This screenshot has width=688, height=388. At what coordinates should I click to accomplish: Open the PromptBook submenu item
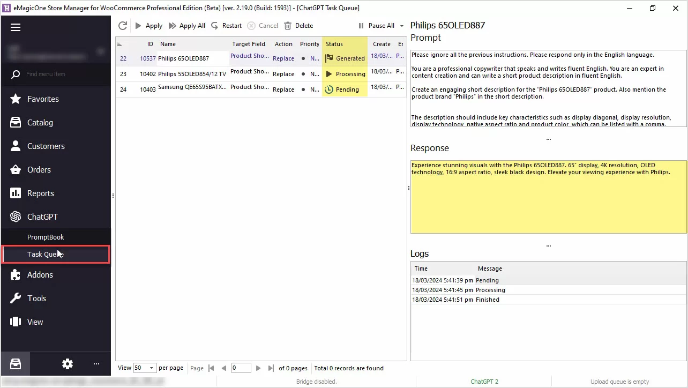click(46, 237)
